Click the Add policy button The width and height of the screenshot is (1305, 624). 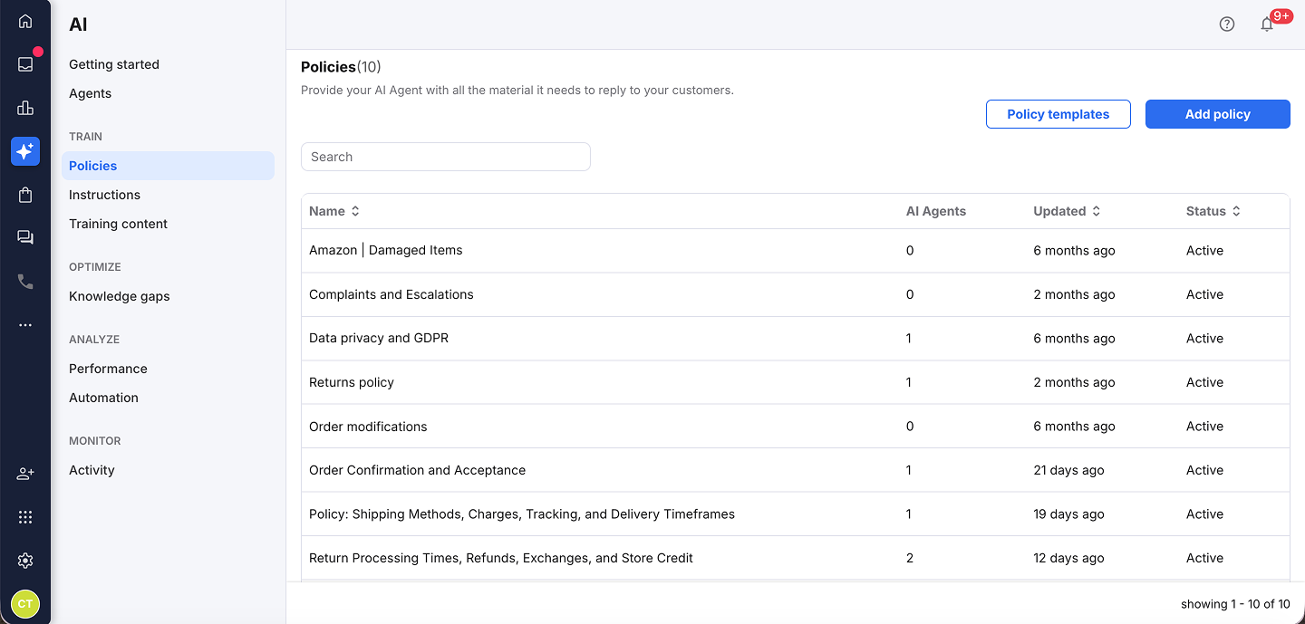[1217, 114]
